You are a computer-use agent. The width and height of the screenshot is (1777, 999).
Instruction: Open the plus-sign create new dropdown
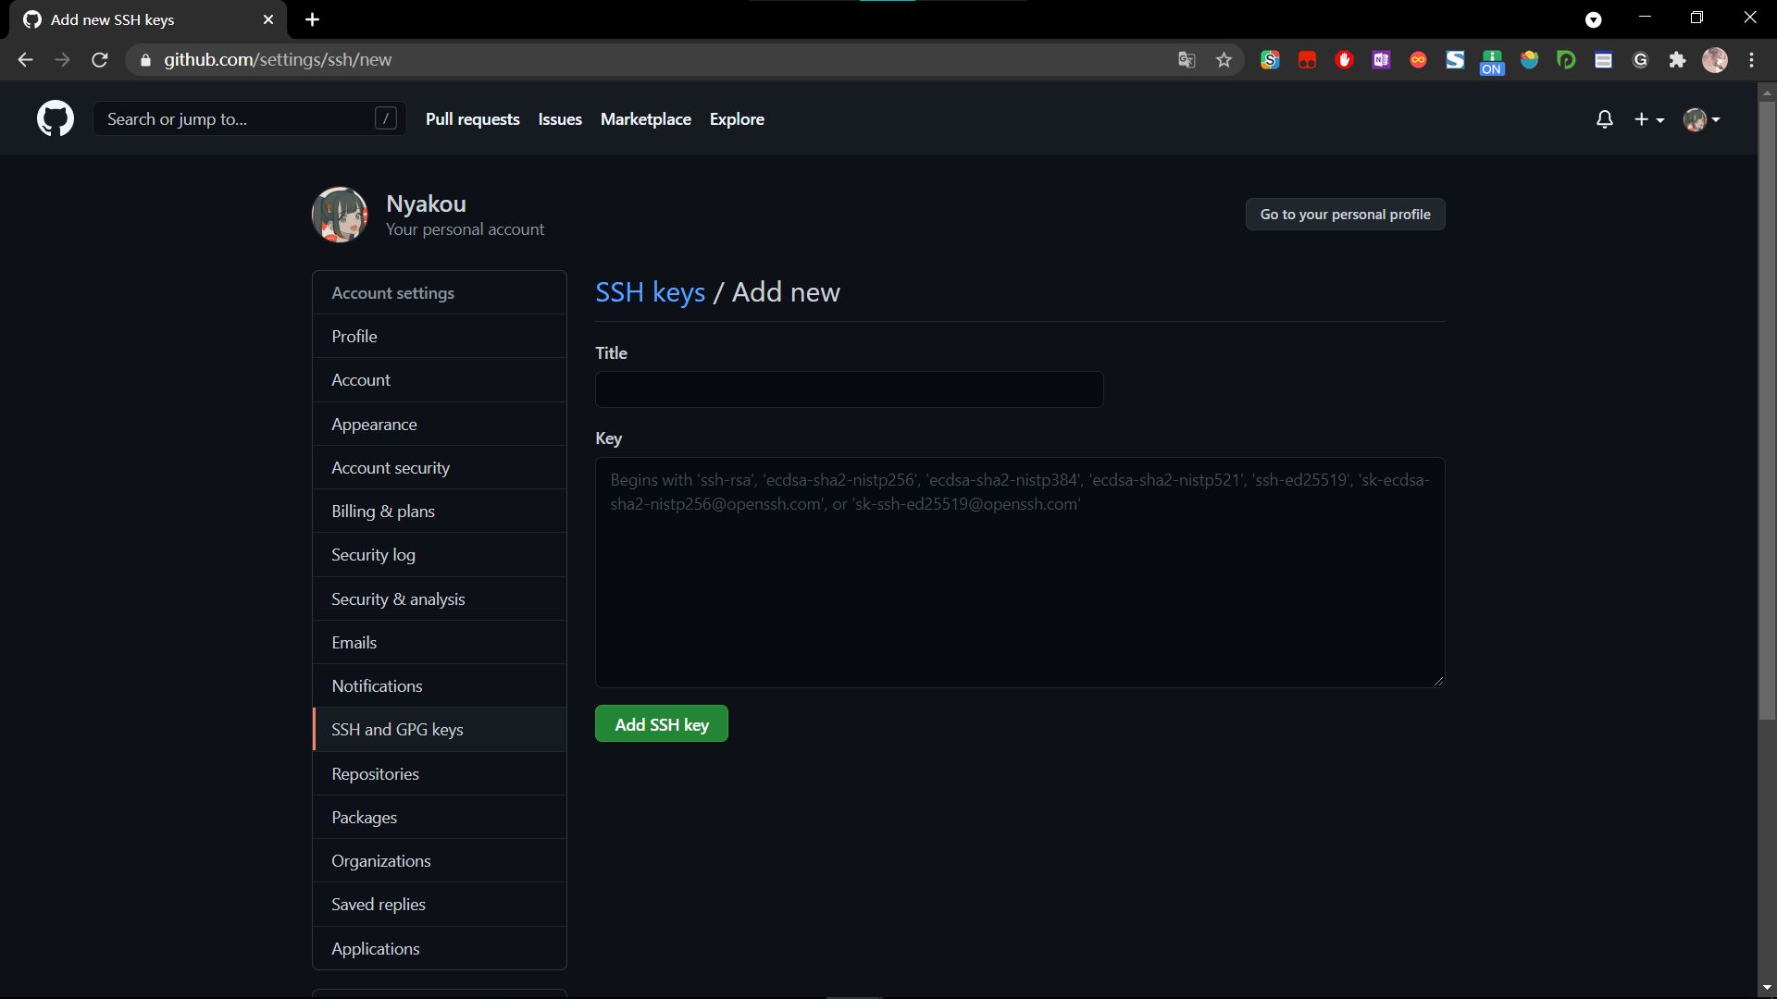[x=1648, y=118]
